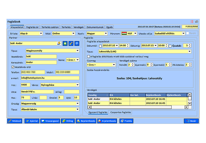Click the red icon beside the printer

click(192, 21)
